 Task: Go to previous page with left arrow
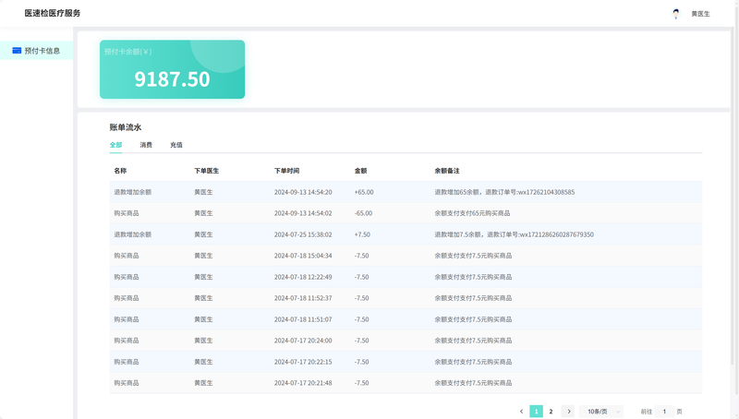(x=521, y=412)
